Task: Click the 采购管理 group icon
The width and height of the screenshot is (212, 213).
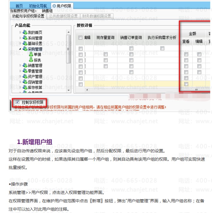Action: pos(25,49)
